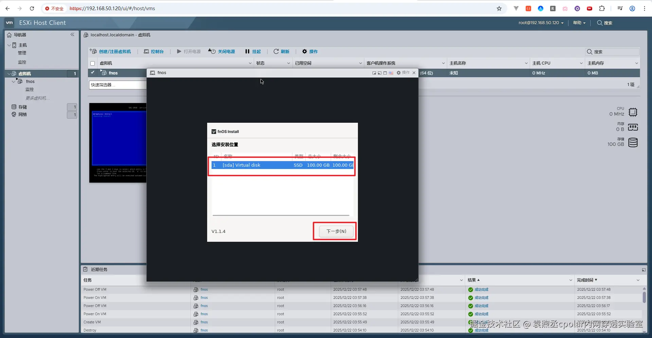Image resolution: width=652 pixels, height=338 pixels.
Task: Click the console dock-window icon
Action: [x=380, y=73]
